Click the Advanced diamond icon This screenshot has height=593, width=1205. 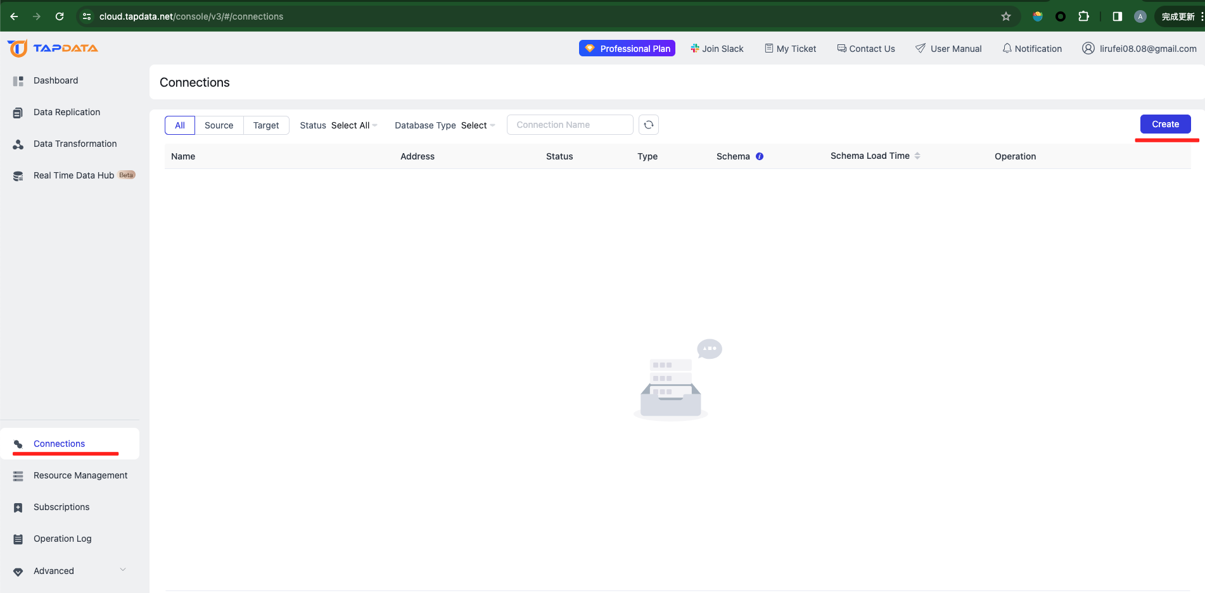[18, 571]
